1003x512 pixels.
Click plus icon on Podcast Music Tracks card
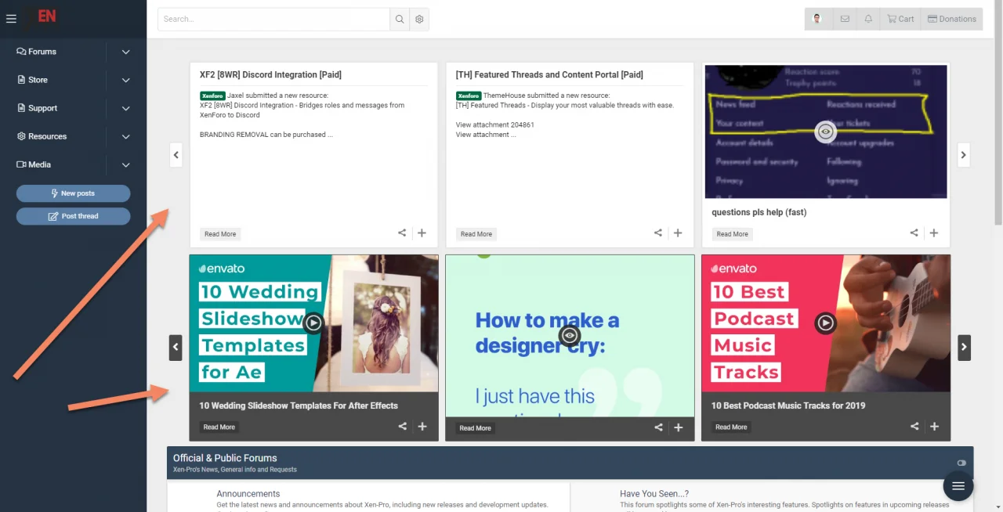coord(934,427)
